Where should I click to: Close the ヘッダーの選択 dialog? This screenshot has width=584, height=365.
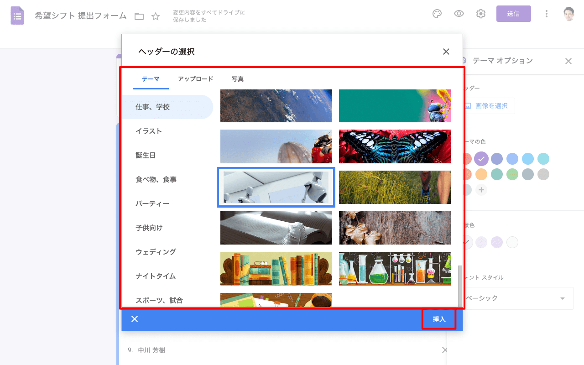point(446,52)
